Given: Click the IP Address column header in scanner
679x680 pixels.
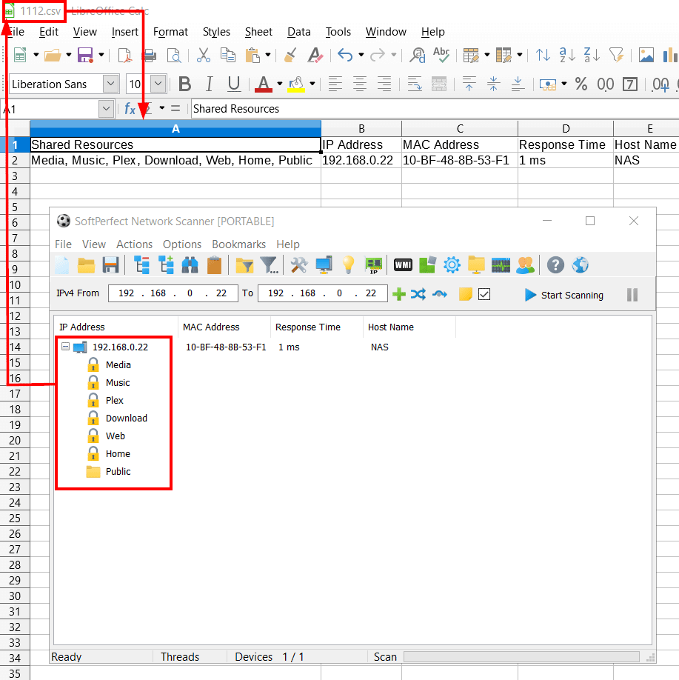Looking at the screenshot, I should 116,327.
